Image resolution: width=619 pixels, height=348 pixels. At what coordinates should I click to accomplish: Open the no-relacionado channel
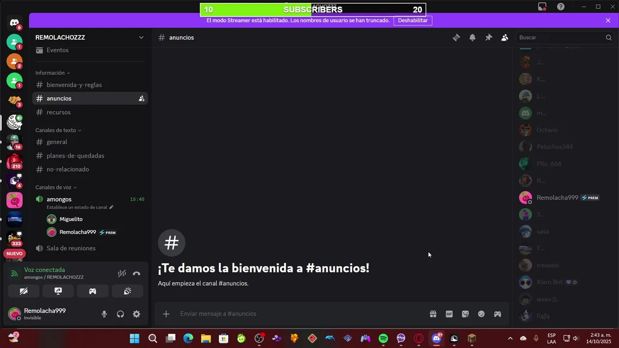[x=90, y=169]
